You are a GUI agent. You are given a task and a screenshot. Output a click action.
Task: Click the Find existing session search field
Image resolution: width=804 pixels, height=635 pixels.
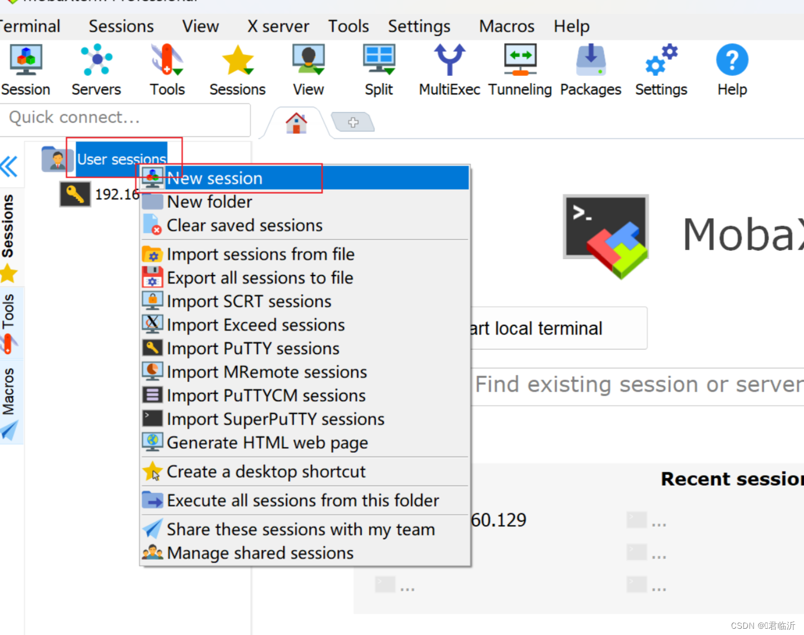[638, 387]
